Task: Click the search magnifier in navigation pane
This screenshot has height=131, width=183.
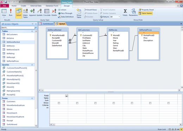Action: (36, 27)
